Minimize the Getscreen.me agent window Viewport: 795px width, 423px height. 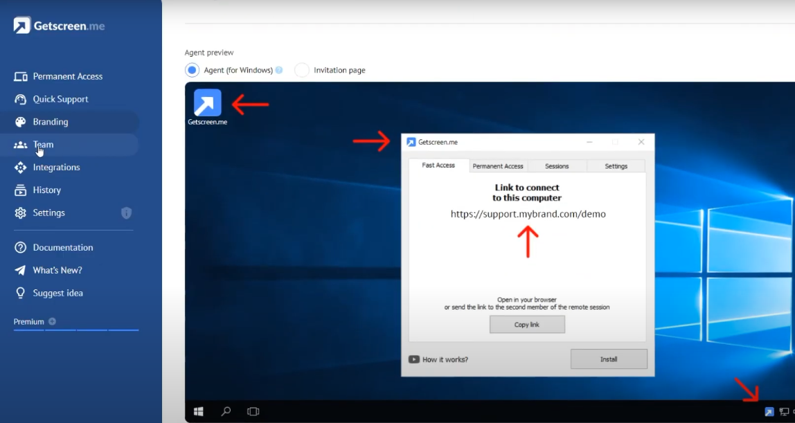[589, 143]
